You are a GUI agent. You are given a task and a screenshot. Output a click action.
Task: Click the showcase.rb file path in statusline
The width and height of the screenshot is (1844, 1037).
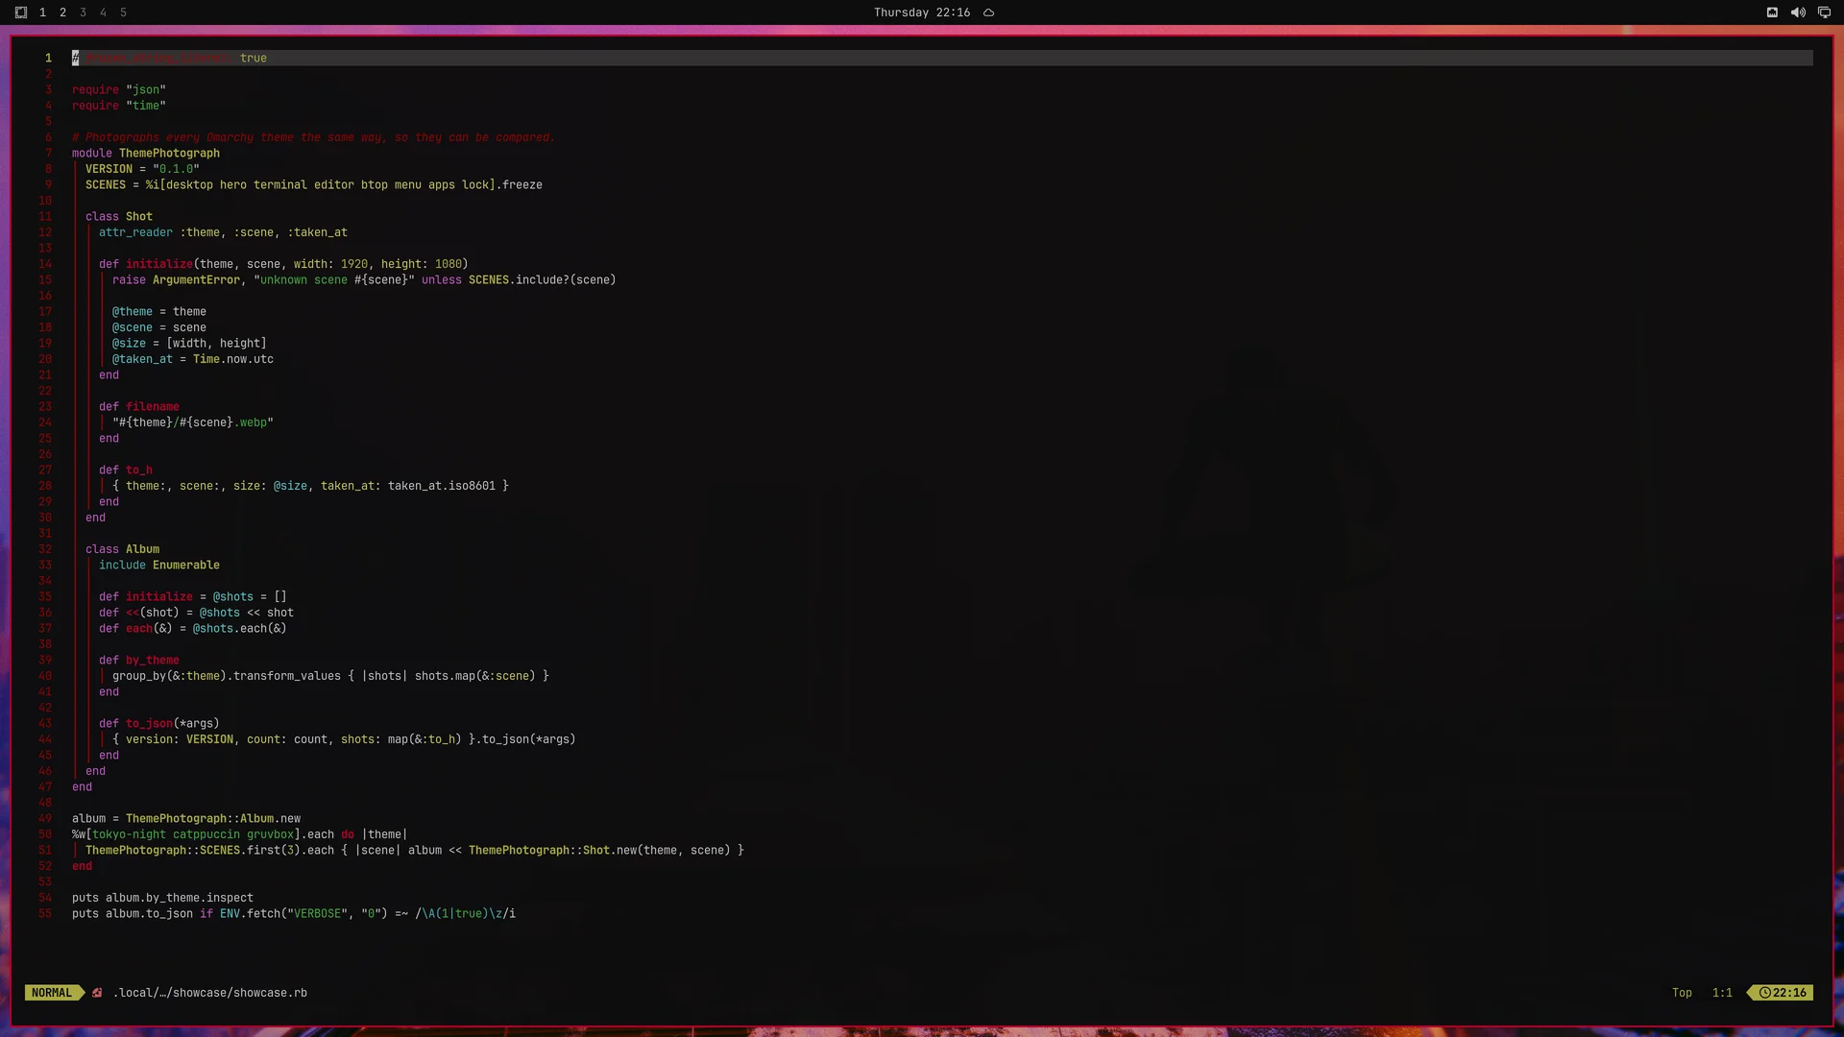pos(210,993)
